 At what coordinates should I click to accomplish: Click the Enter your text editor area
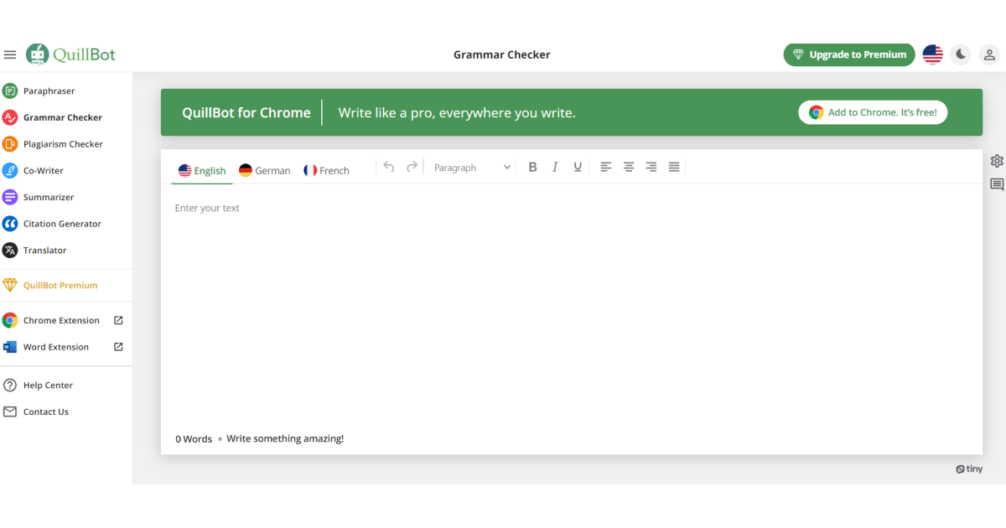pyautogui.click(x=572, y=306)
